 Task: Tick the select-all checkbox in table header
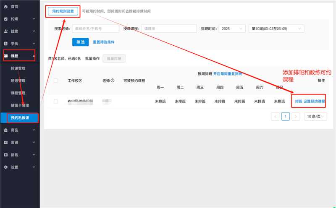55,81
